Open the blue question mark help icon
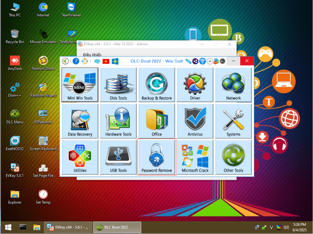 click(x=75, y=61)
